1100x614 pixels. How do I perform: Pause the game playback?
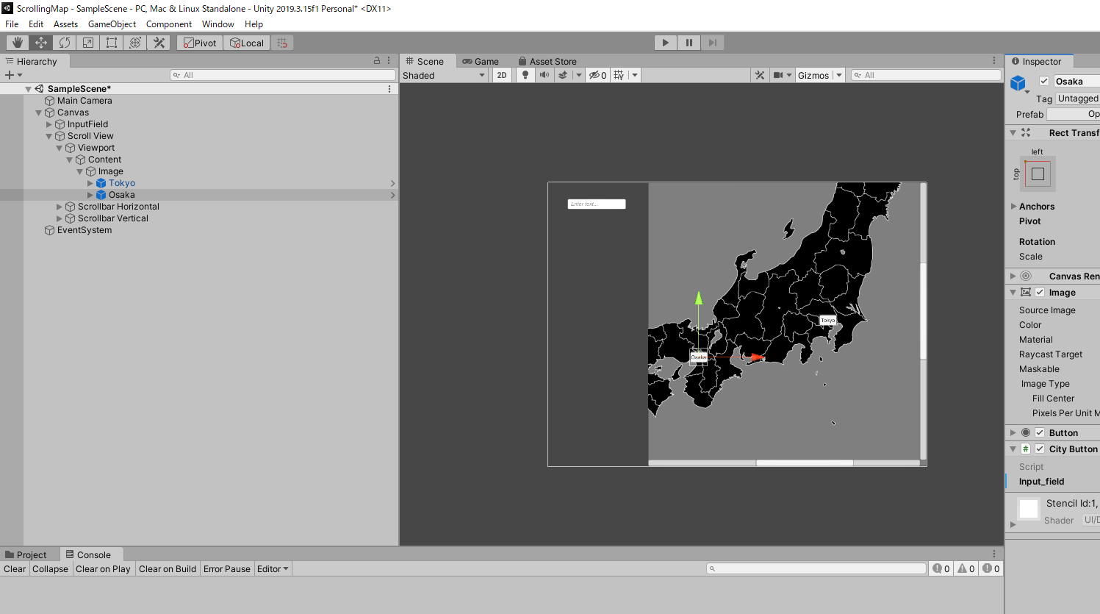pos(689,43)
